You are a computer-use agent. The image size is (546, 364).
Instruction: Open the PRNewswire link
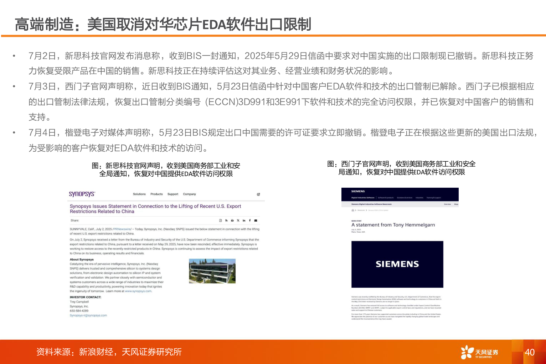pos(122,229)
